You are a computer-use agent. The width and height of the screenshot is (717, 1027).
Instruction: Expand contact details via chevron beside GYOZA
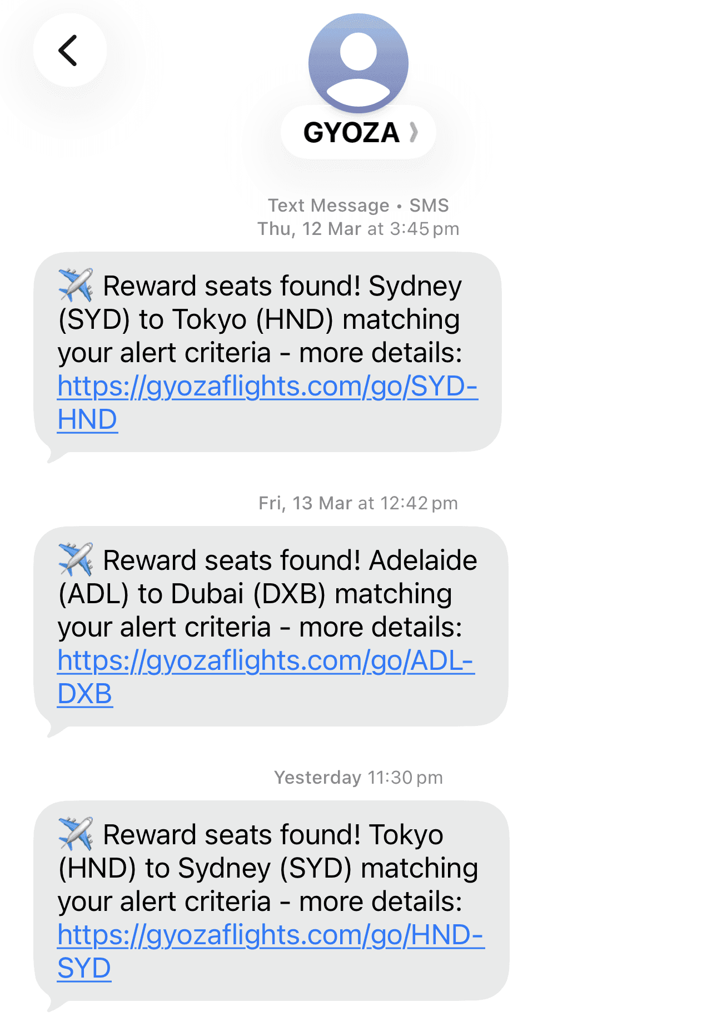(413, 132)
